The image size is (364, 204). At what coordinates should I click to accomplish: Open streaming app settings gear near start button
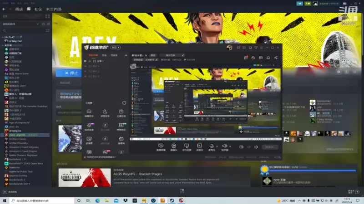256,147
